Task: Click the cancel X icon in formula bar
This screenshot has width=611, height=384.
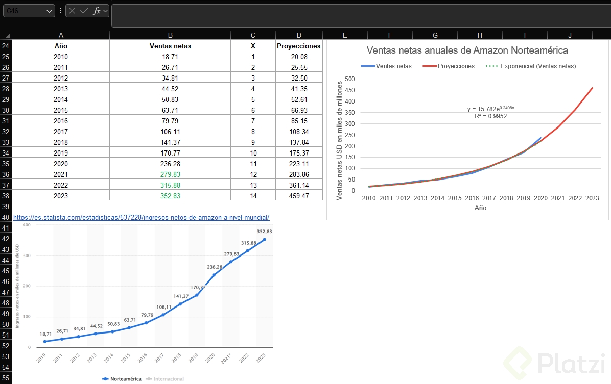Action: coord(72,11)
